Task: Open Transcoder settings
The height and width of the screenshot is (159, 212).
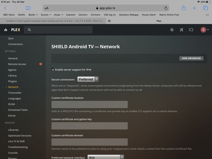Action: [15, 93]
